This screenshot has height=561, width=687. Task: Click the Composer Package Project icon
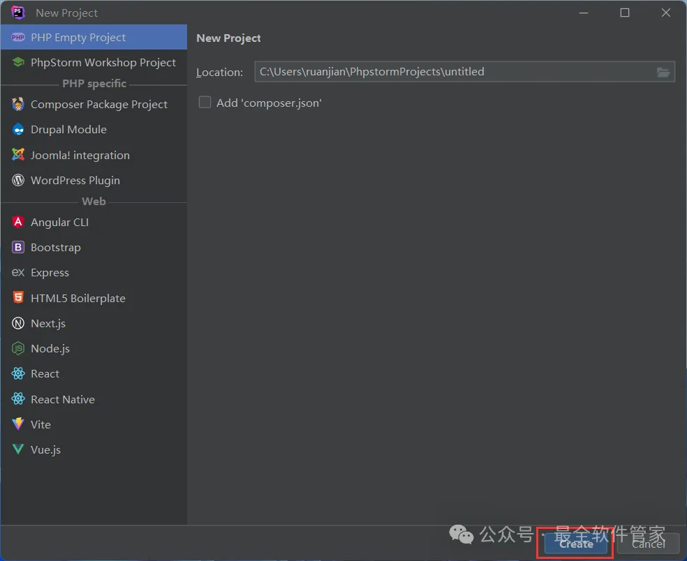pos(18,104)
